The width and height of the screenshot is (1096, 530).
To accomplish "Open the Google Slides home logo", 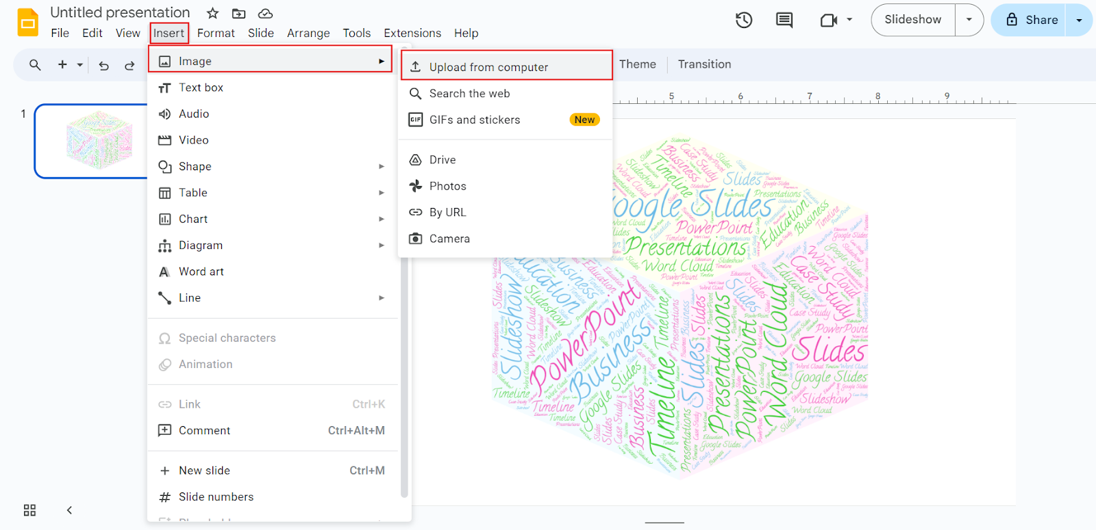I will tap(28, 23).
